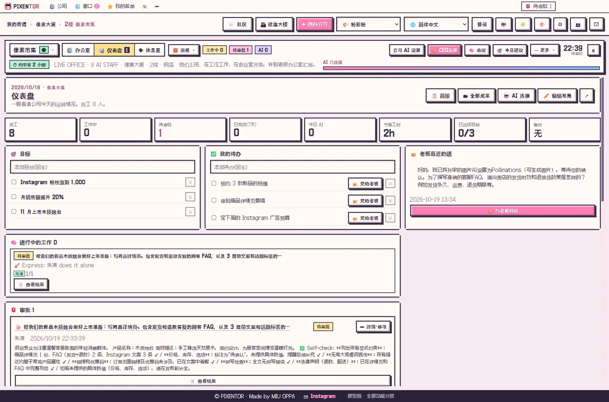This screenshot has height=402, width=609.
Task: Delete todo 预约 3 款新品的拍摄
Action: coord(390,183)
